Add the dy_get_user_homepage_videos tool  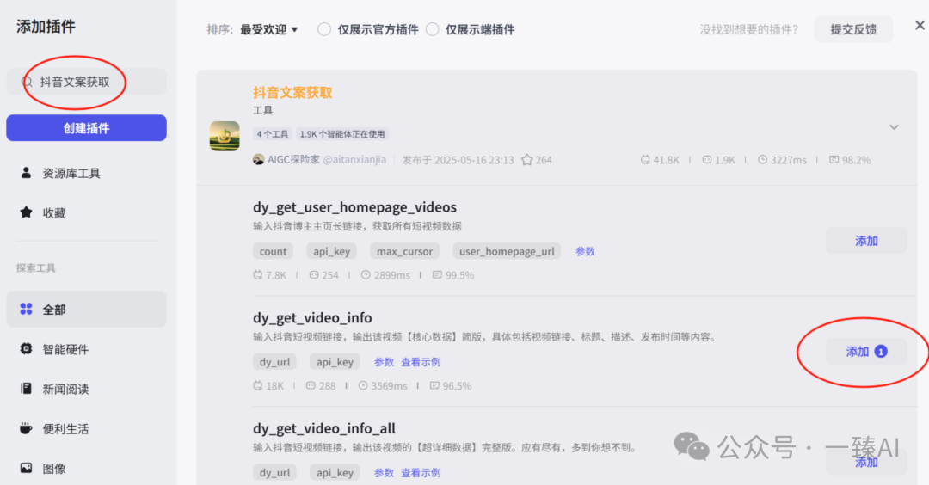click(x=866, y=241)
